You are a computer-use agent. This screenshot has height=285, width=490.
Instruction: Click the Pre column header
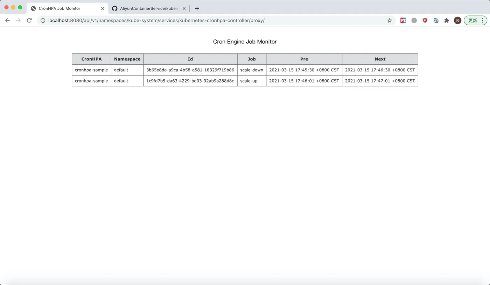[x=304, y=59]
